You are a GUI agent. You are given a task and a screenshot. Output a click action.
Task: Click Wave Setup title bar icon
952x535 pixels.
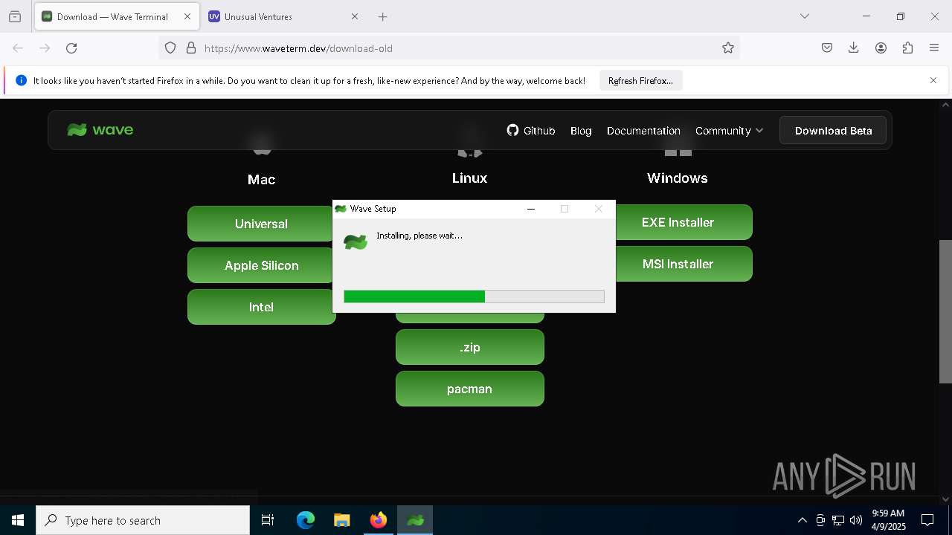(x=341, y=209)
